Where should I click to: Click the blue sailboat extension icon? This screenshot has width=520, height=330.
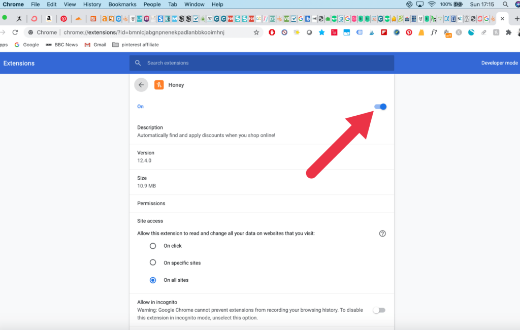click(372, 32)
